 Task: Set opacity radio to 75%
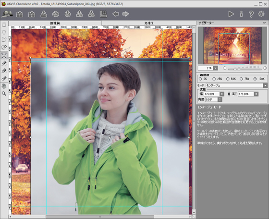(241, 79)
